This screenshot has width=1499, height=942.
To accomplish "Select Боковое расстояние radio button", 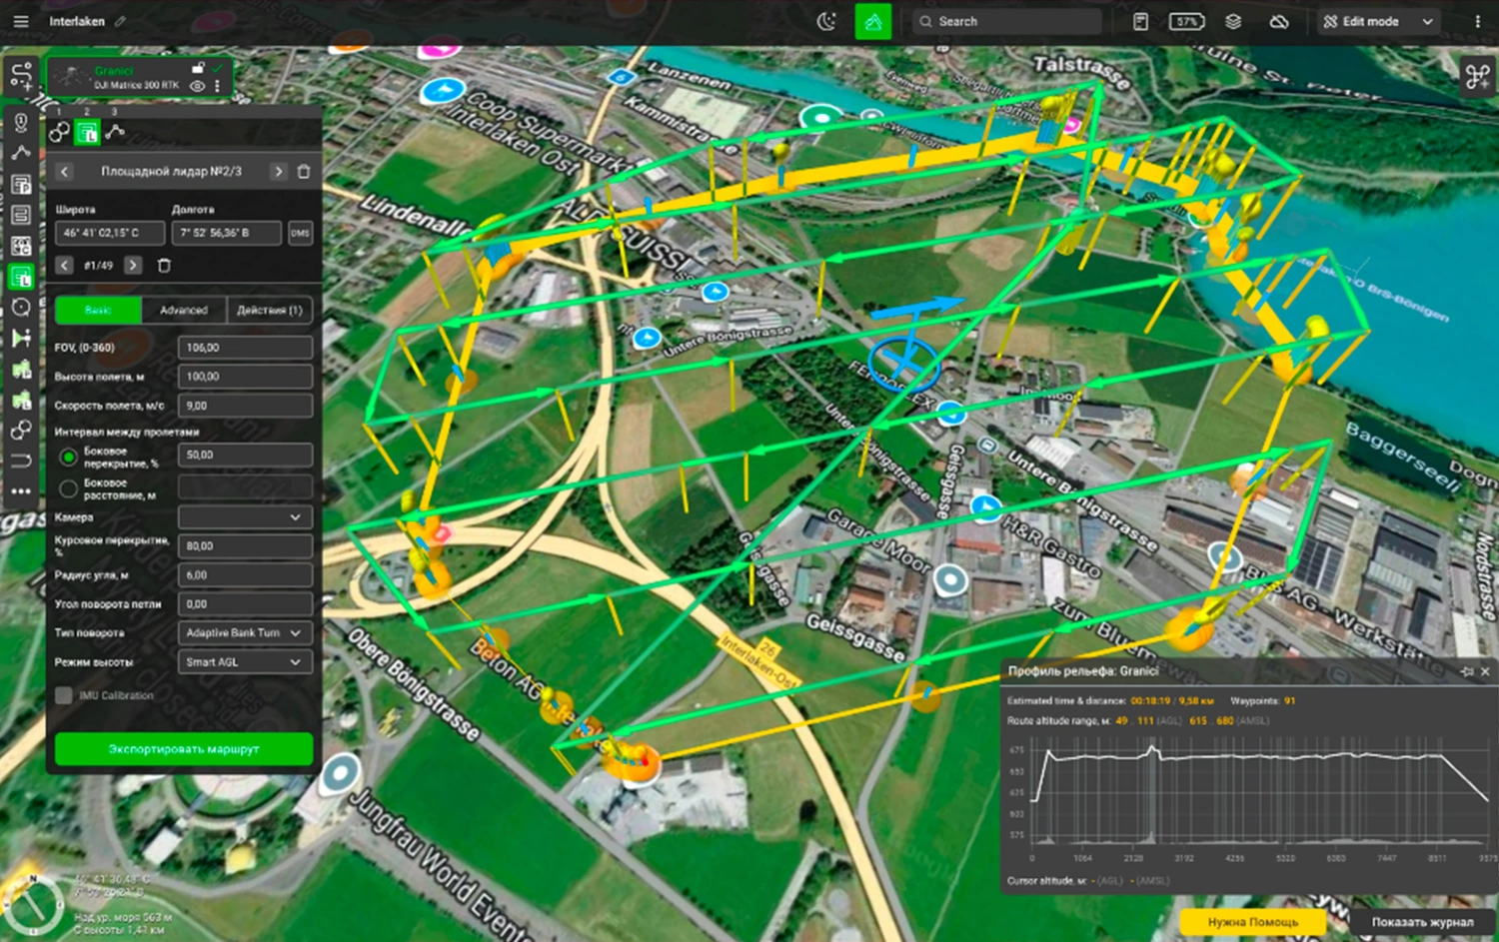I will (68, 488).
